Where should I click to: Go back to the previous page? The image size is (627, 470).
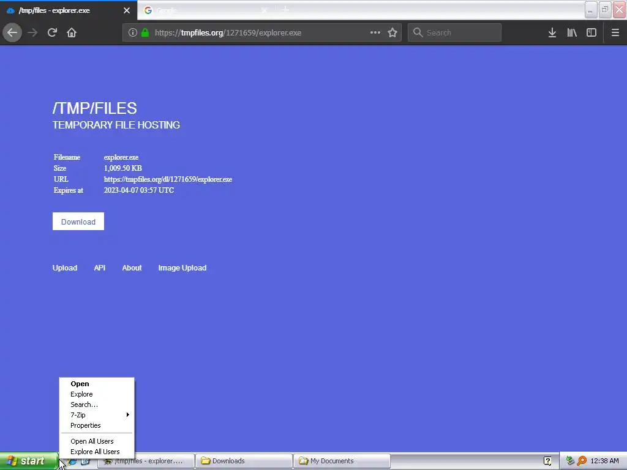12,32
